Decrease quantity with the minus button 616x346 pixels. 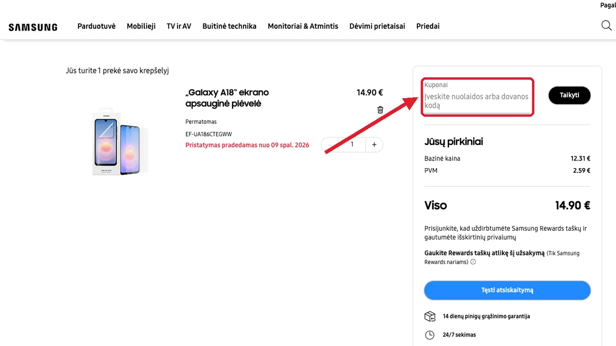(330, 145)
